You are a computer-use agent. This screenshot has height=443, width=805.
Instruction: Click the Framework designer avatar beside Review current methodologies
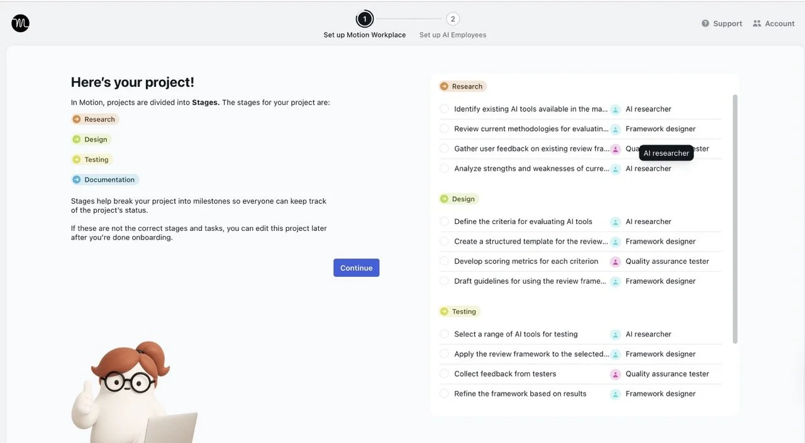click(x=615, y=129)
